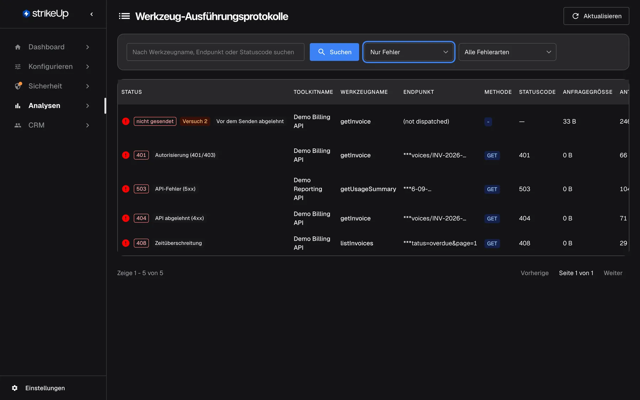Click Vor dem Senden abgelehnt text
The height and width of the screenshot is (400, 640).
pyautogui.click(x=250, y=121)
